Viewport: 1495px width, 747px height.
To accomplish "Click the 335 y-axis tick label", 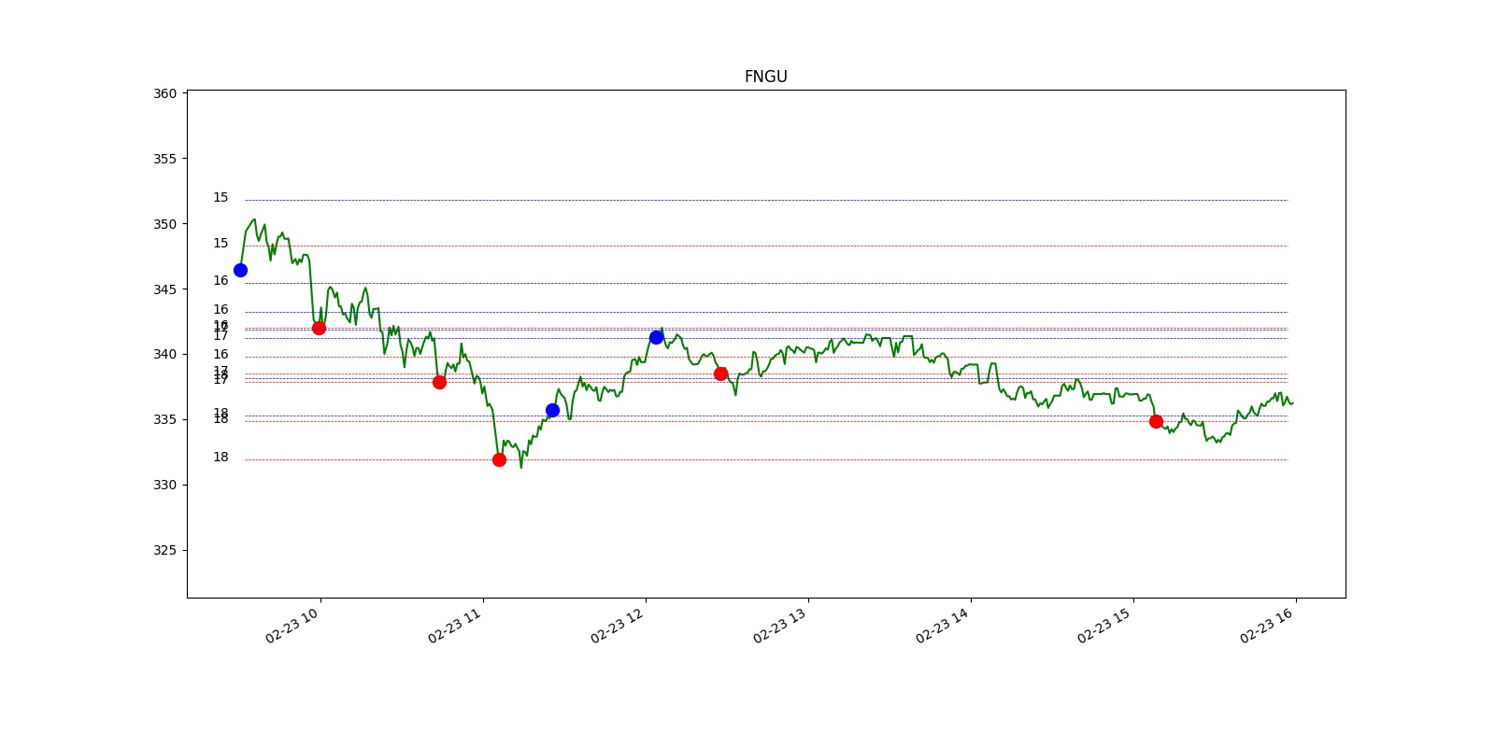I will tap(164, 419).
